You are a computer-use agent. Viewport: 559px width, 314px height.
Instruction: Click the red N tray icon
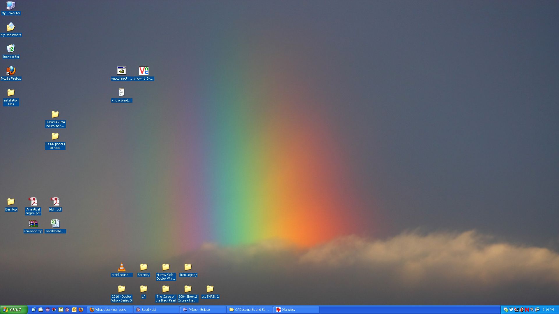527,310
